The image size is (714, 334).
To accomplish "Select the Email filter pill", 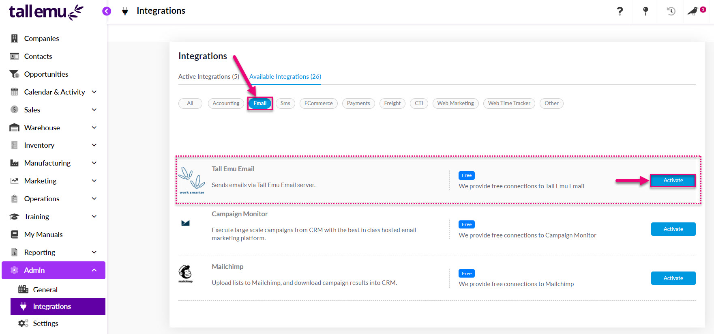I will click(260, 103).
